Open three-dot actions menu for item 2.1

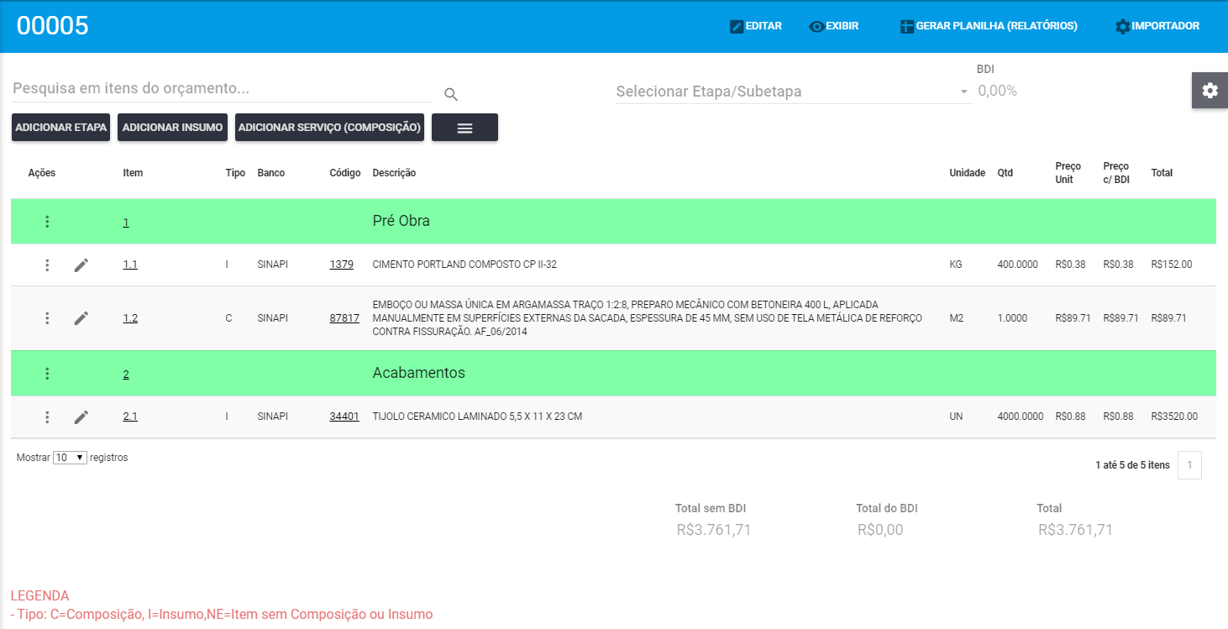(47, 417)
